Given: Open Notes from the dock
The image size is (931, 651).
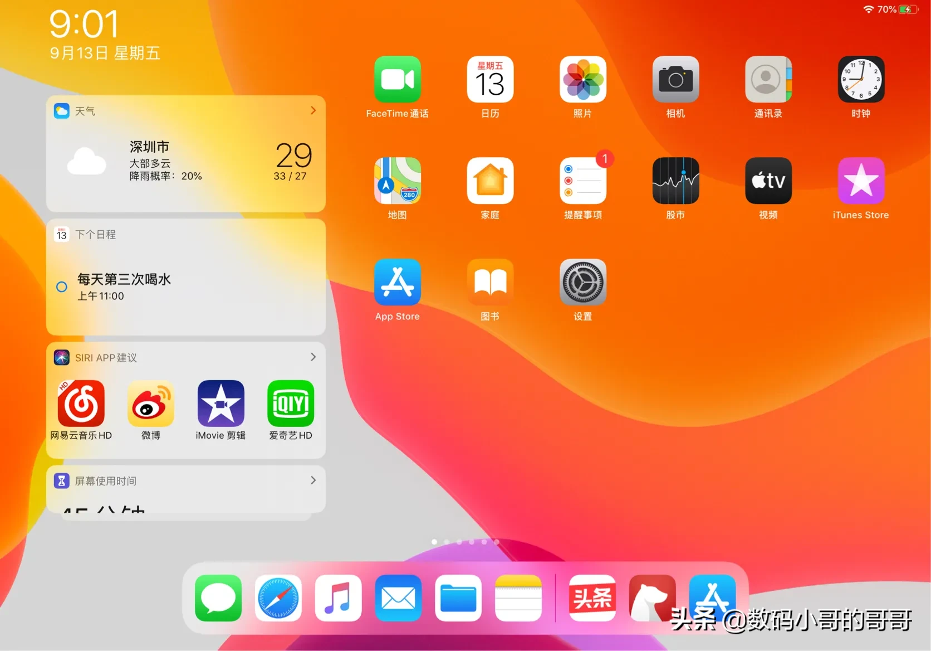Looking at the screenshot, I should (x=518, y=598).
